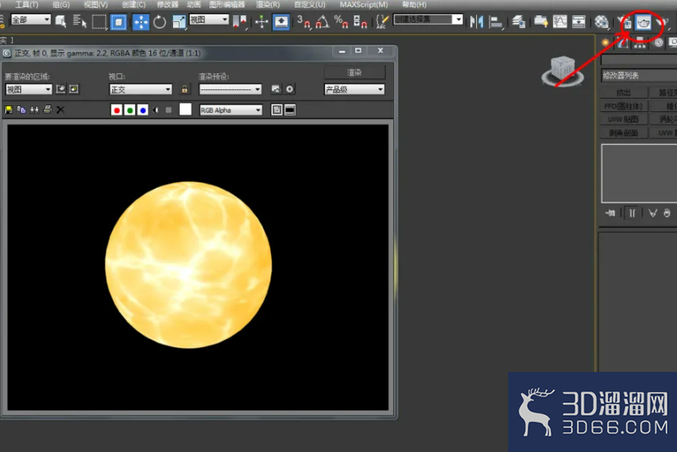Click the Rendered Frame Window teapot icon
Screen dimensions: 677x452
click(x=643, y=23)
